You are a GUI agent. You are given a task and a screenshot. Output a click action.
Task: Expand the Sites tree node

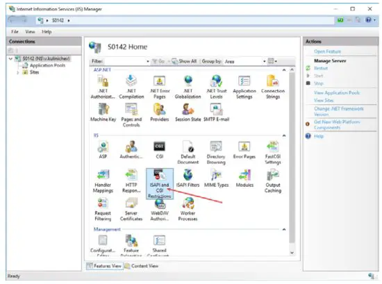18,72
